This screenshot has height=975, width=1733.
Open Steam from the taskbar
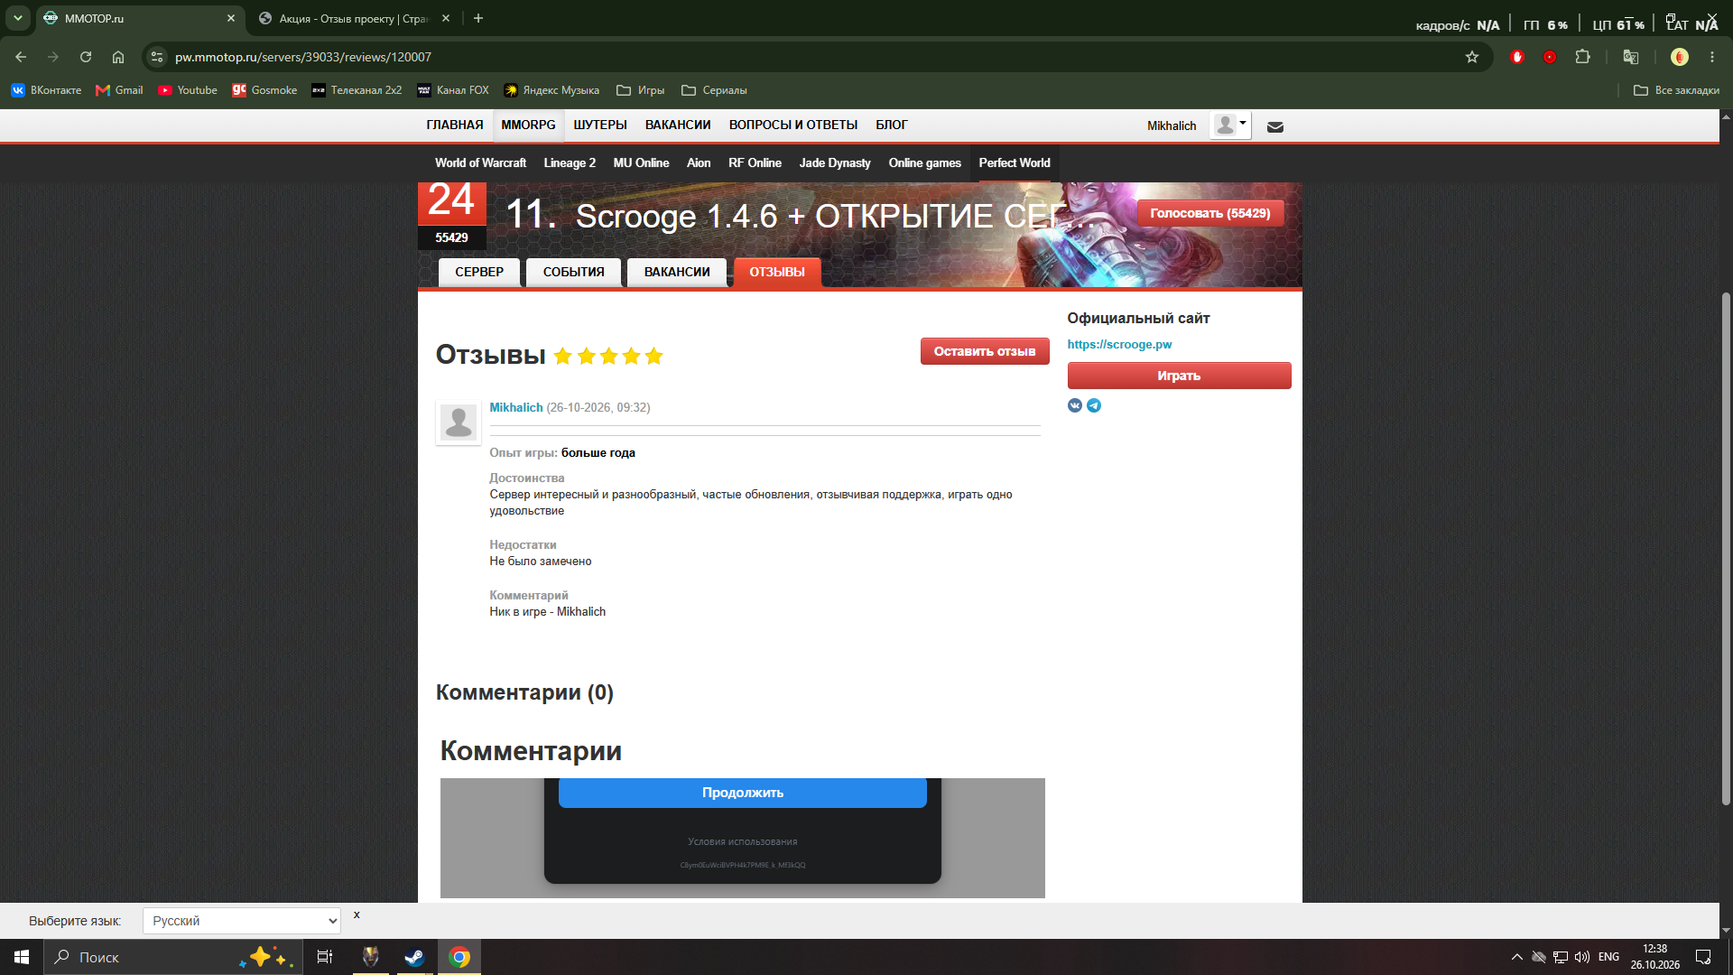414,957
